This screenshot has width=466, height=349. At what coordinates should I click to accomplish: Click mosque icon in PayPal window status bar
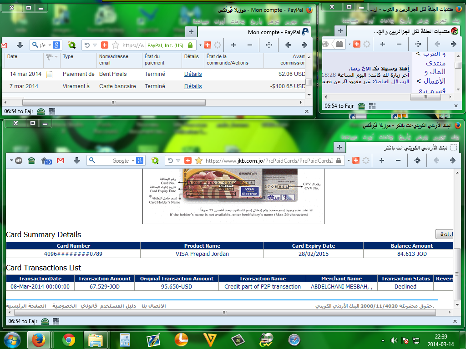41,111
